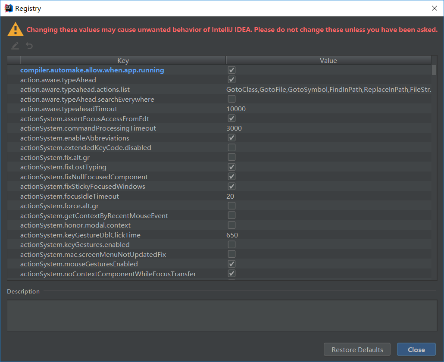Screen dimensions: 444x362
Task: Select actionSystem.fix.alt.gr key text
Action: click(55, 158)
